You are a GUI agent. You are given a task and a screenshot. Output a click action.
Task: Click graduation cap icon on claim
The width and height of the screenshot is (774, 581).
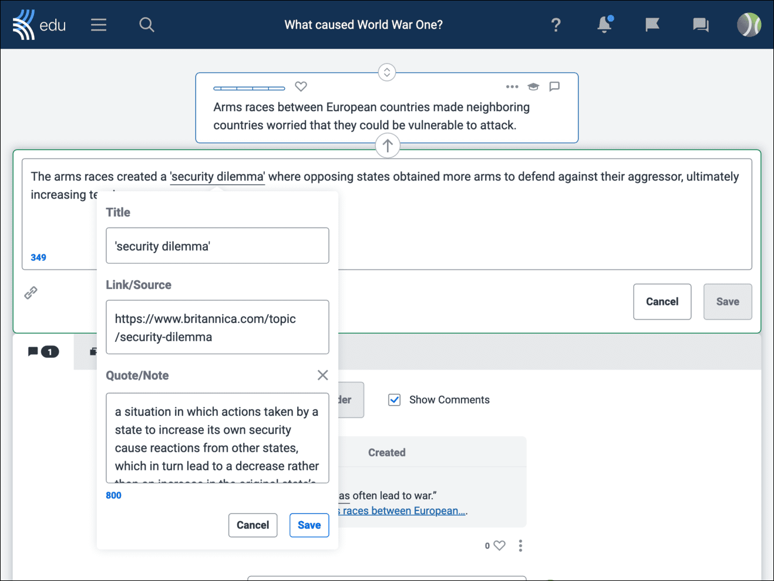pyautogui.click(x=533, y=86)
